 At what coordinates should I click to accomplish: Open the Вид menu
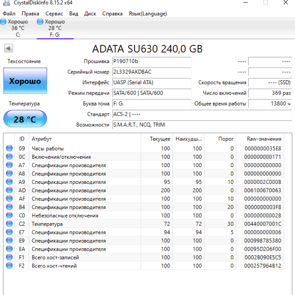tap(73, 14)
